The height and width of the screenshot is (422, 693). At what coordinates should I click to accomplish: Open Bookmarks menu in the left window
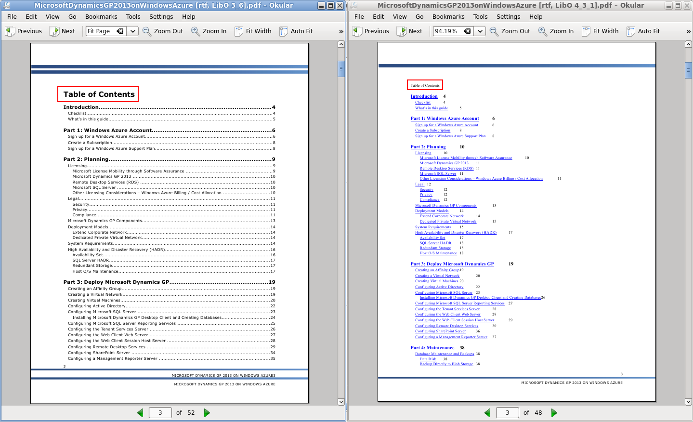tap(101, 17)
